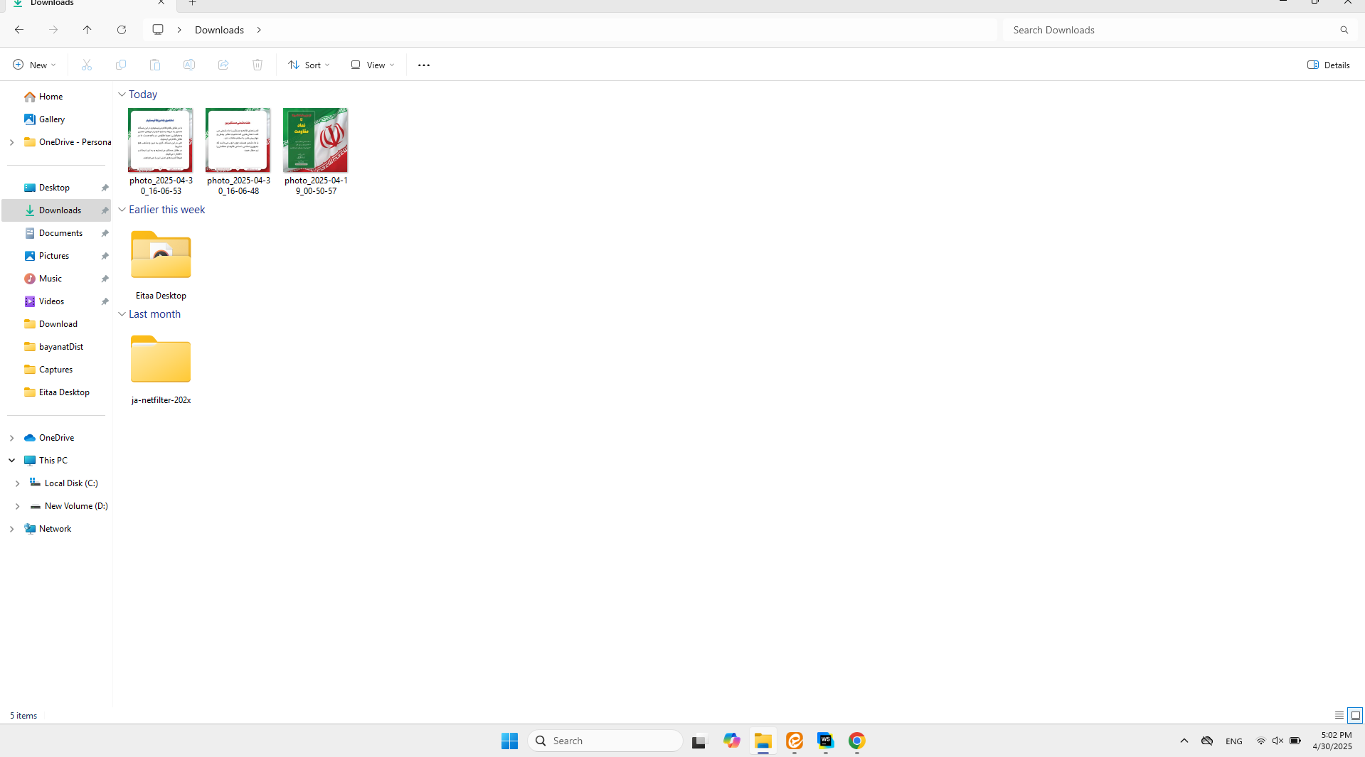Viewport: 1365px width, 757px height.
Task: Select Documents in the sidebar
Action: coord(60,233)
